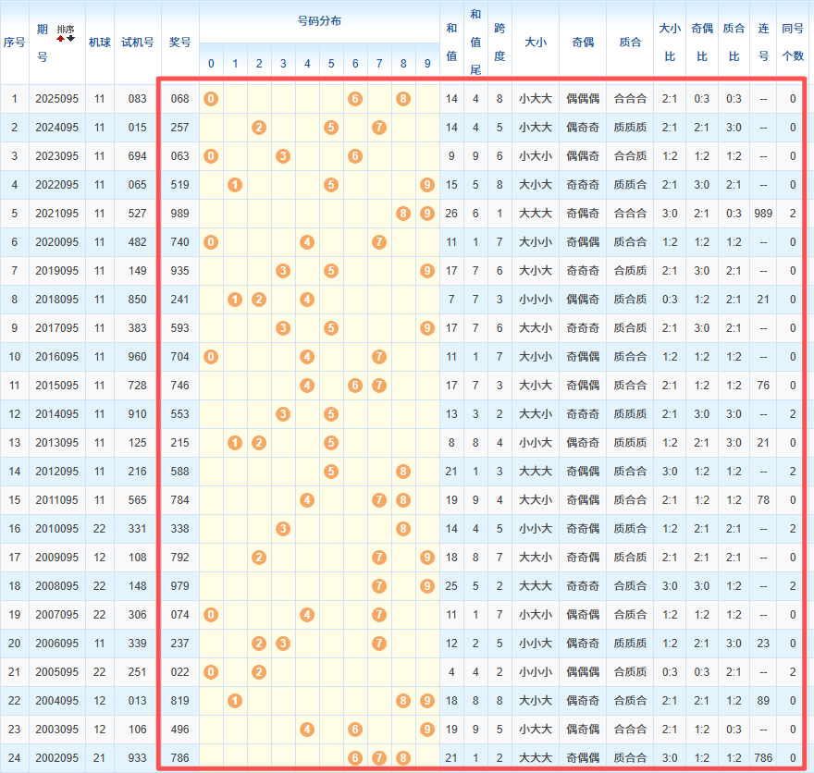Click orange ball 1 in row 2022095
814x773 pixels.
(235, 185)
